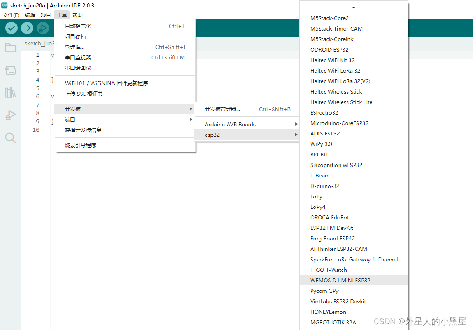
Task: Select board Microduino-CoreESP32
Action: pos(354,123)
